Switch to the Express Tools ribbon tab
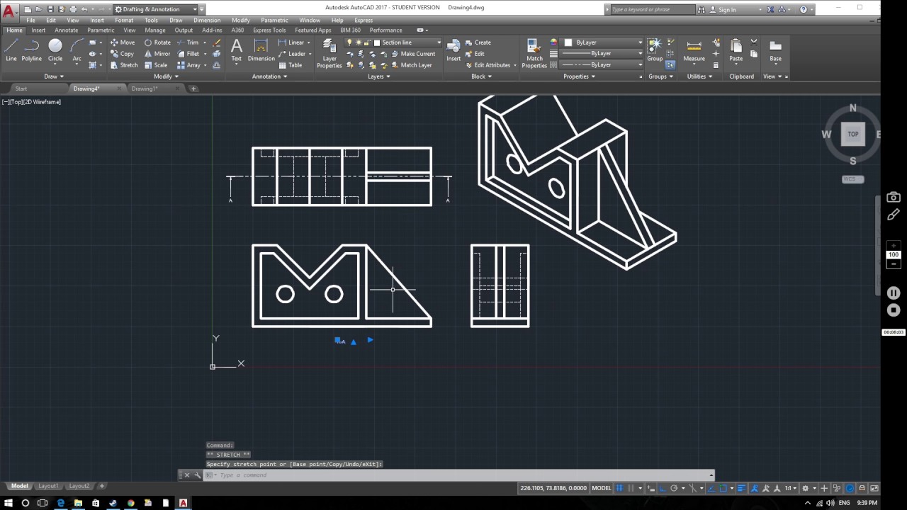907x510 pixels. 269,30
